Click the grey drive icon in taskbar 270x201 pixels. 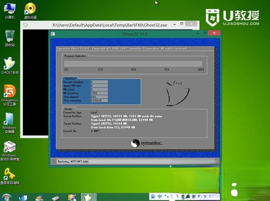[x=56, y=198]
